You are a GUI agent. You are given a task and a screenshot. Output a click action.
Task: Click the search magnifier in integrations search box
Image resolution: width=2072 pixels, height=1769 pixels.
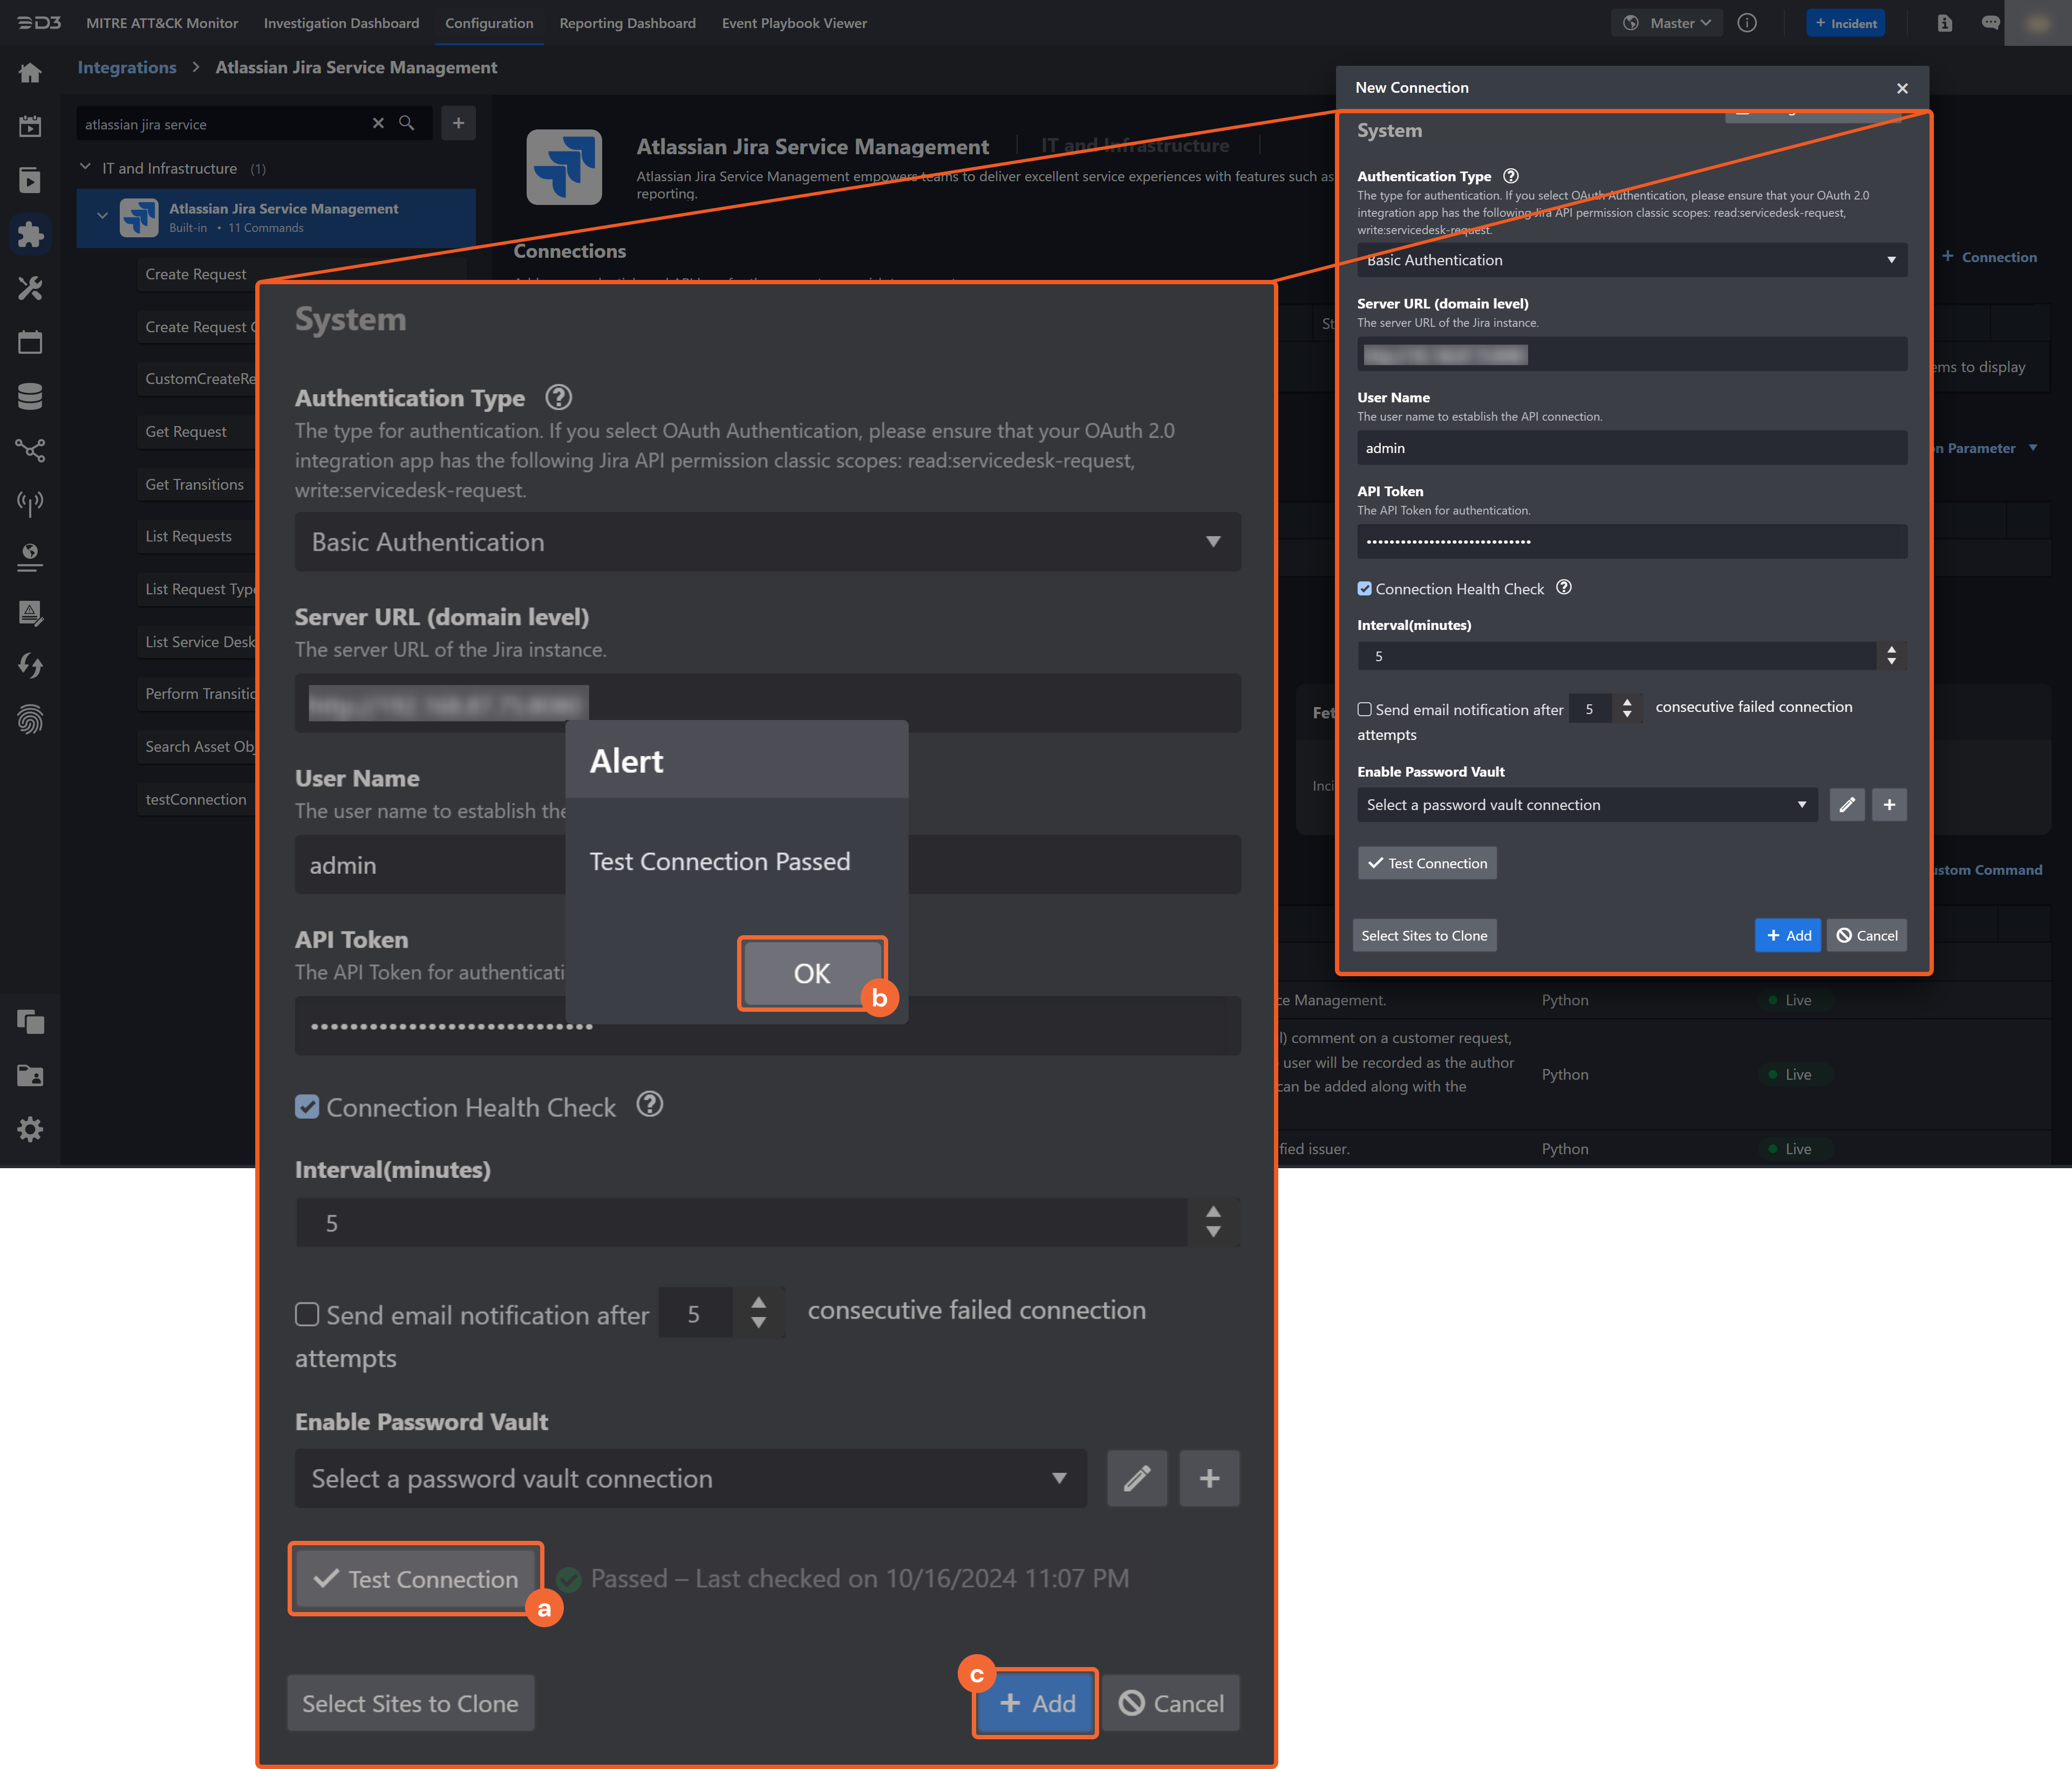[407, 123]
